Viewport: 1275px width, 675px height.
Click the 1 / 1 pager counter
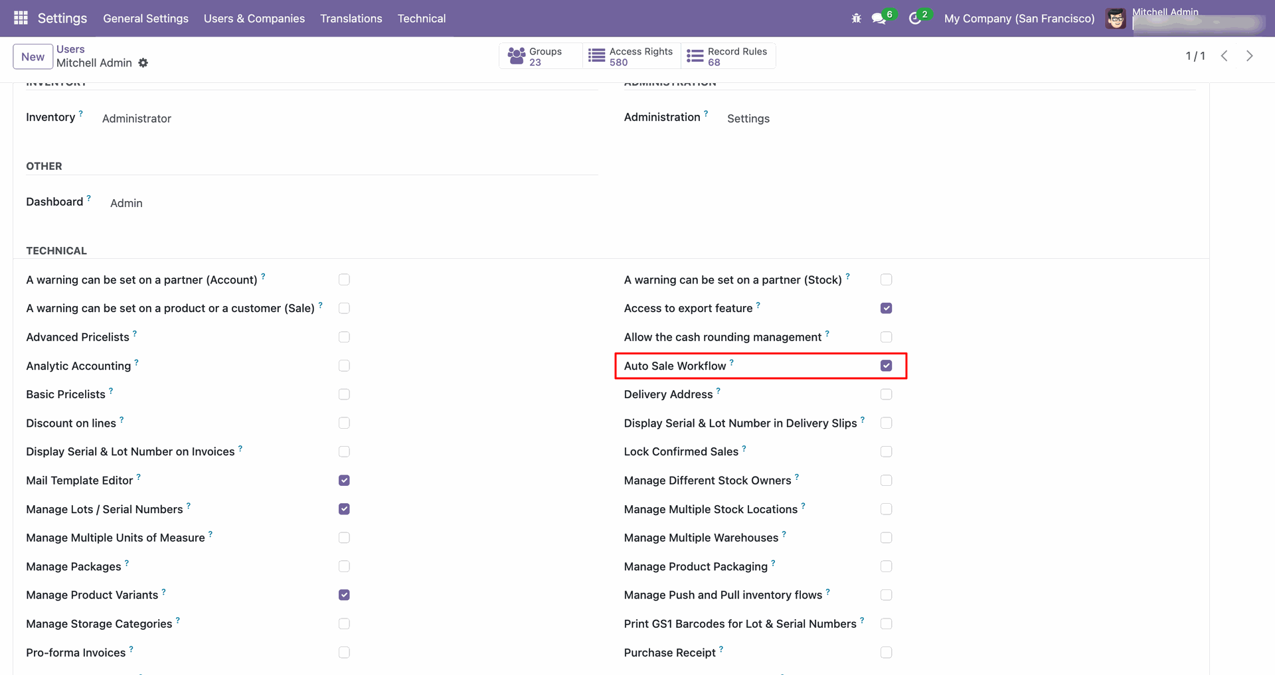click(x=1195, y=56)
